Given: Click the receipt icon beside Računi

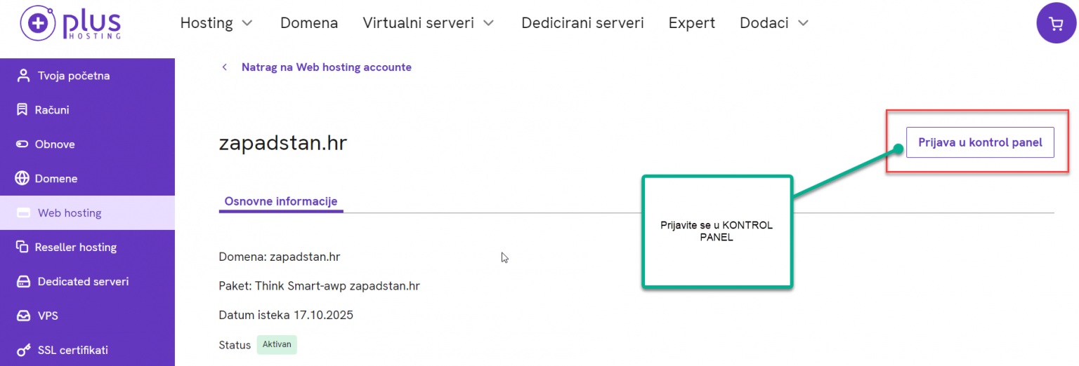Looking at the screenshot, I should pyautogui.click(x=22, y=110).
